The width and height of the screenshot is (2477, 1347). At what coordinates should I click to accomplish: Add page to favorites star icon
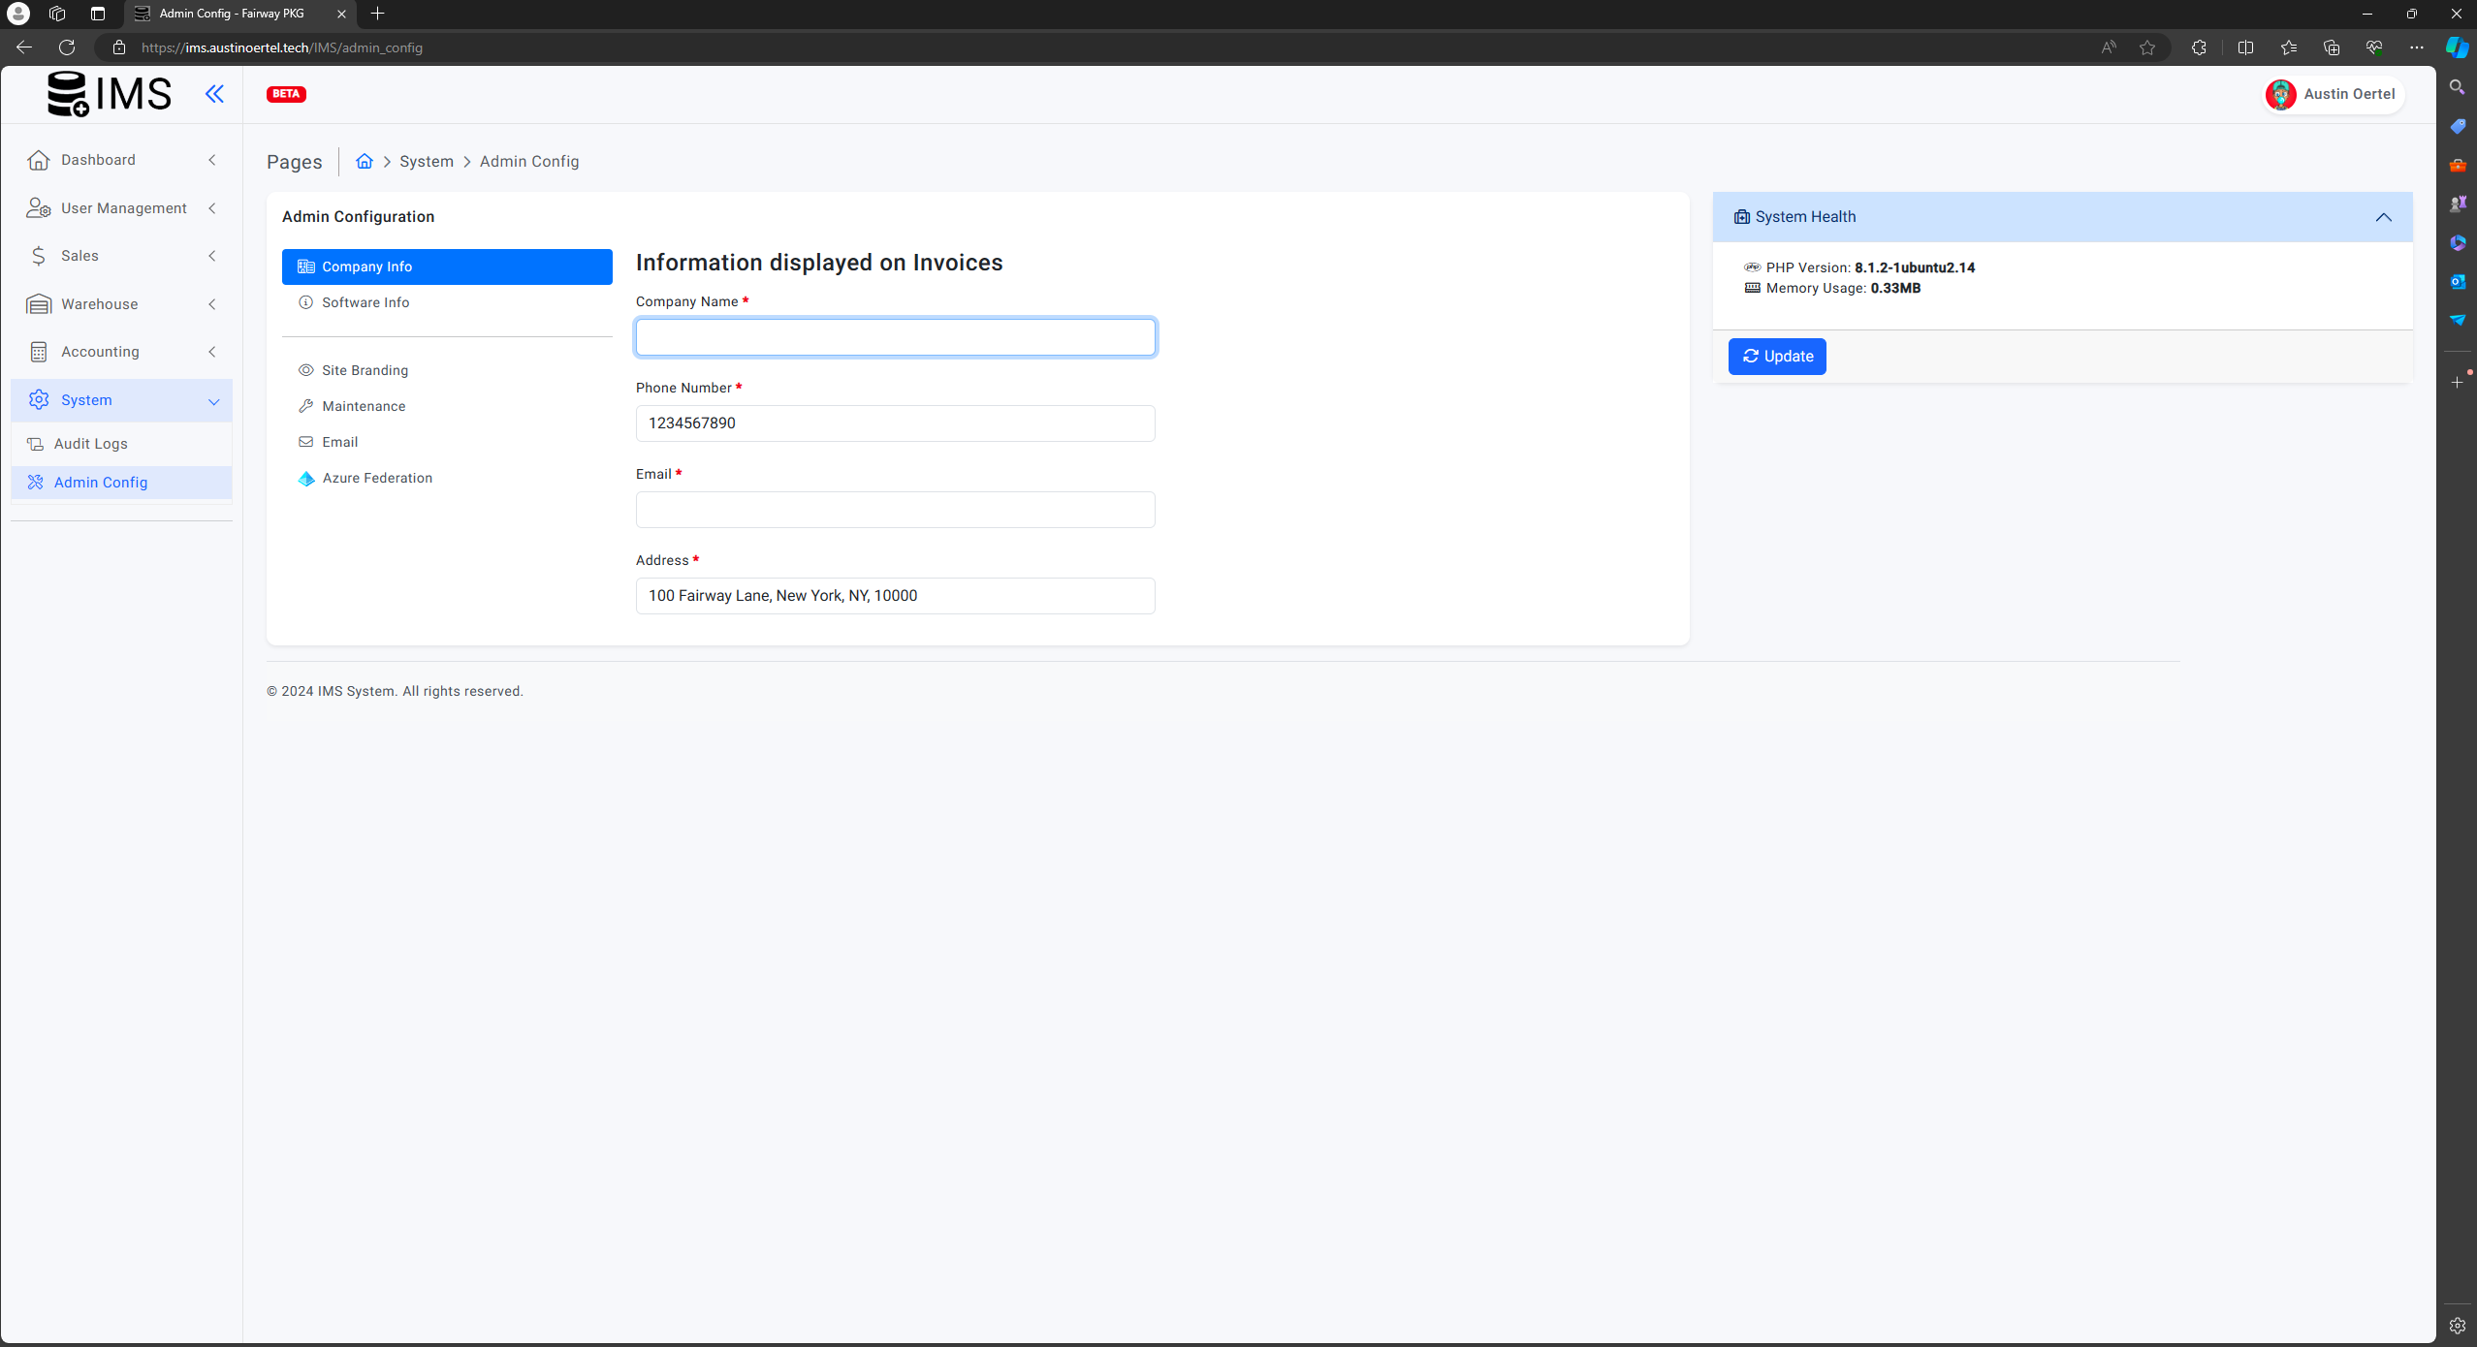[2147, 47]
